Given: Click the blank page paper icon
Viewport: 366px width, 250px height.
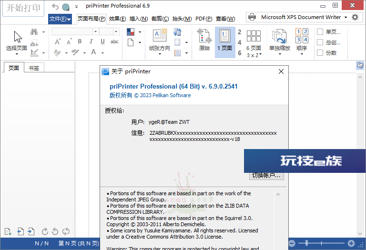Looking at the screenshot, I should click(x=131, y=42).
